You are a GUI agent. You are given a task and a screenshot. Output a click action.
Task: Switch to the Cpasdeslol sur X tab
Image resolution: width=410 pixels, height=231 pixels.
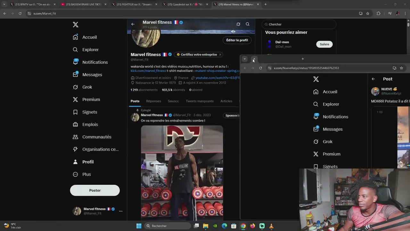(185, 4)
